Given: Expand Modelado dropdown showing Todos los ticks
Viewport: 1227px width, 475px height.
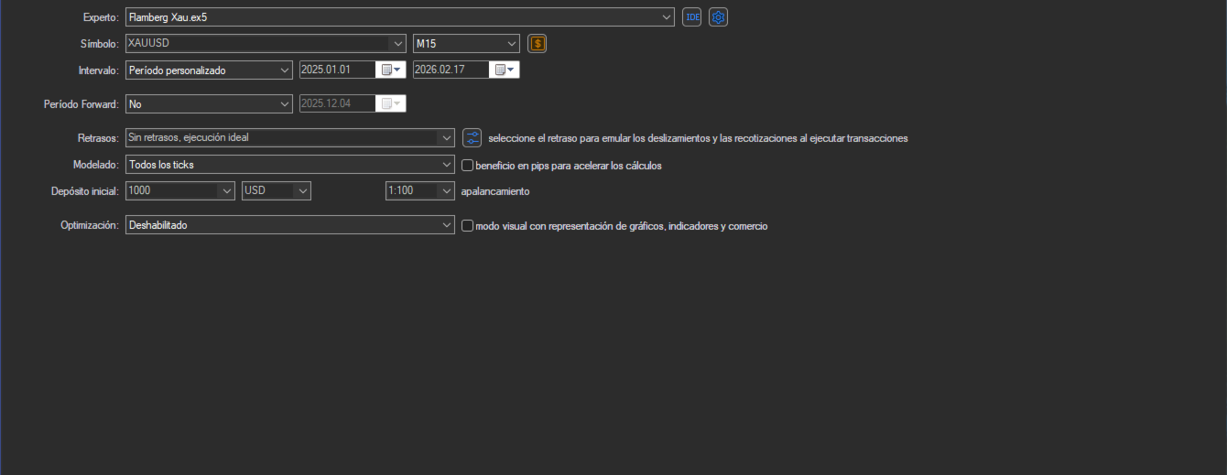Looking at the screenshot, I should click(x=447, y=165).
